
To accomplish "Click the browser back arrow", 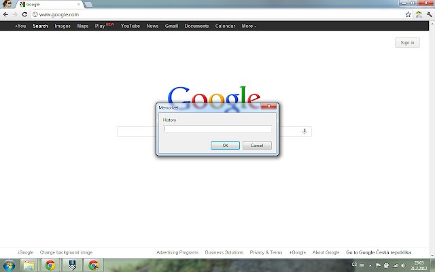I will coord(5,14).
